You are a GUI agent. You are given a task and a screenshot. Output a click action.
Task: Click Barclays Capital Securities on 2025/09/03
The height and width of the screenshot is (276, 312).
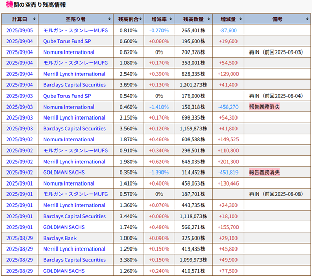coord(74,129)
